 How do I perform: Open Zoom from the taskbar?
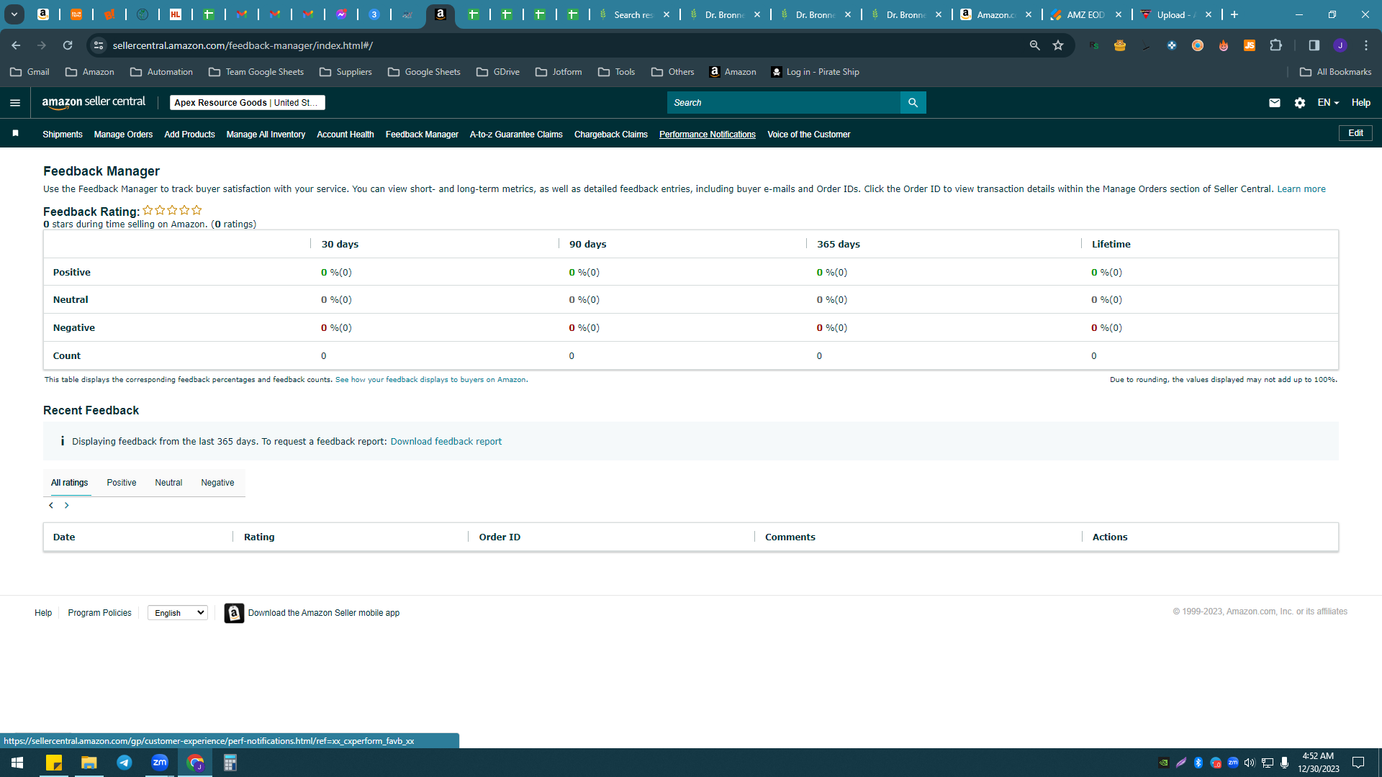point(160,763)
